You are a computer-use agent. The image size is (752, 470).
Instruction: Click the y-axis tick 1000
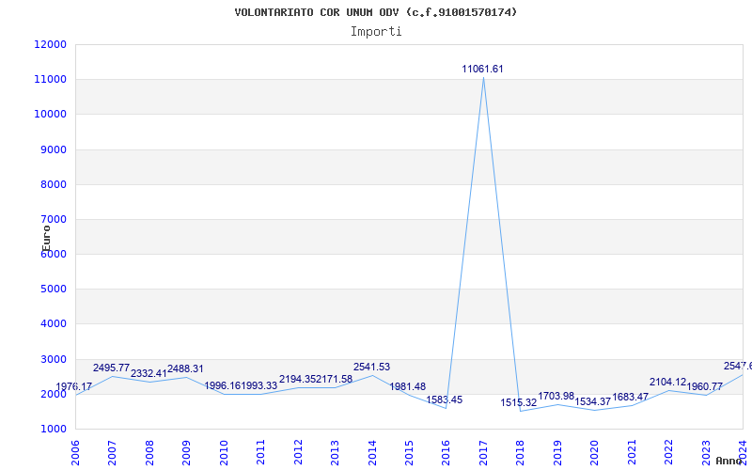pos(53,430)
